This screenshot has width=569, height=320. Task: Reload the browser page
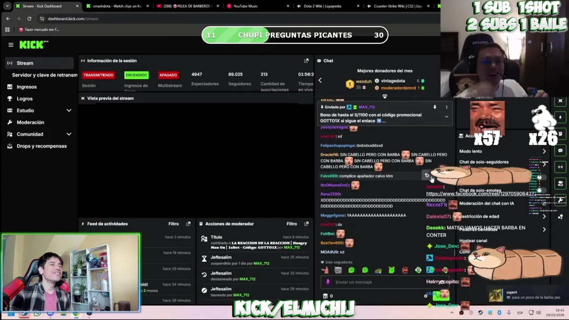point(29,19)
